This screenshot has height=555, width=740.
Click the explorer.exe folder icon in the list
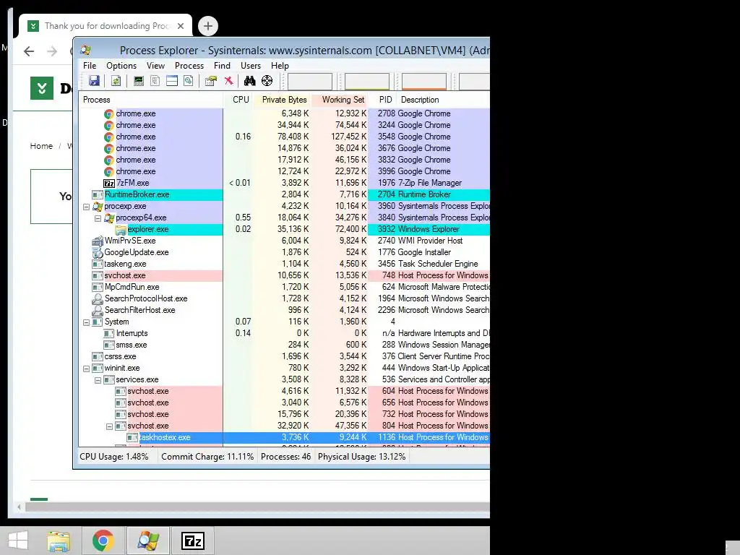(121, 229)
